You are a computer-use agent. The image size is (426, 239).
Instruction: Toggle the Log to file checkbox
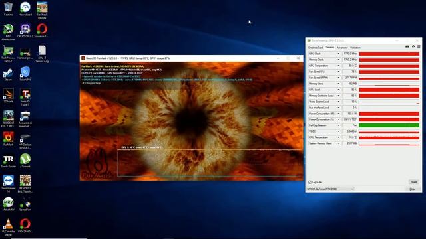click(310, 182)
